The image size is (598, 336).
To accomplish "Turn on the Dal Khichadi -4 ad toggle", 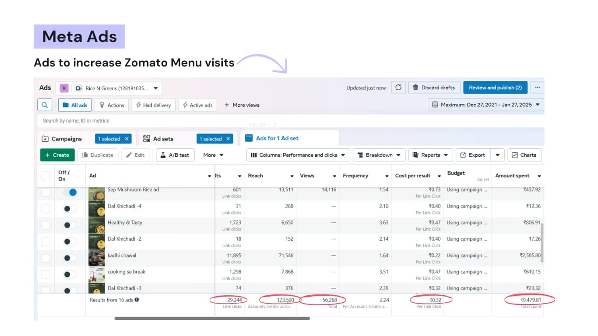I will point(70,209).
